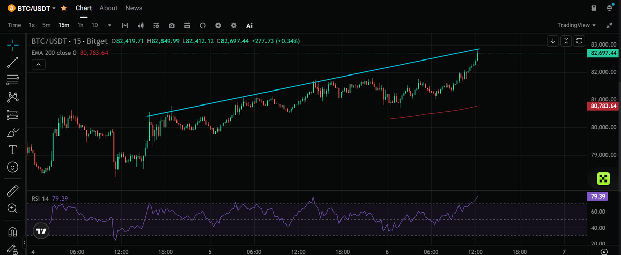
Task: Click the TradingView logo on the chart
Action: pyautogui.click(x=41, y=231)
